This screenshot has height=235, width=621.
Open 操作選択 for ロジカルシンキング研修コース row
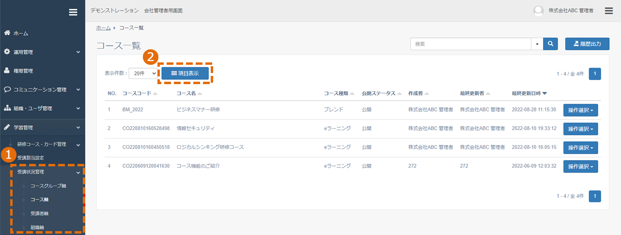coord(580,147)
